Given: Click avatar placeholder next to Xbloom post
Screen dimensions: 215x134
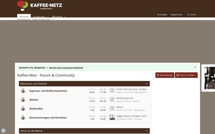Looking at the screenshot, I should pyautogui.click(x=112, y=108).
